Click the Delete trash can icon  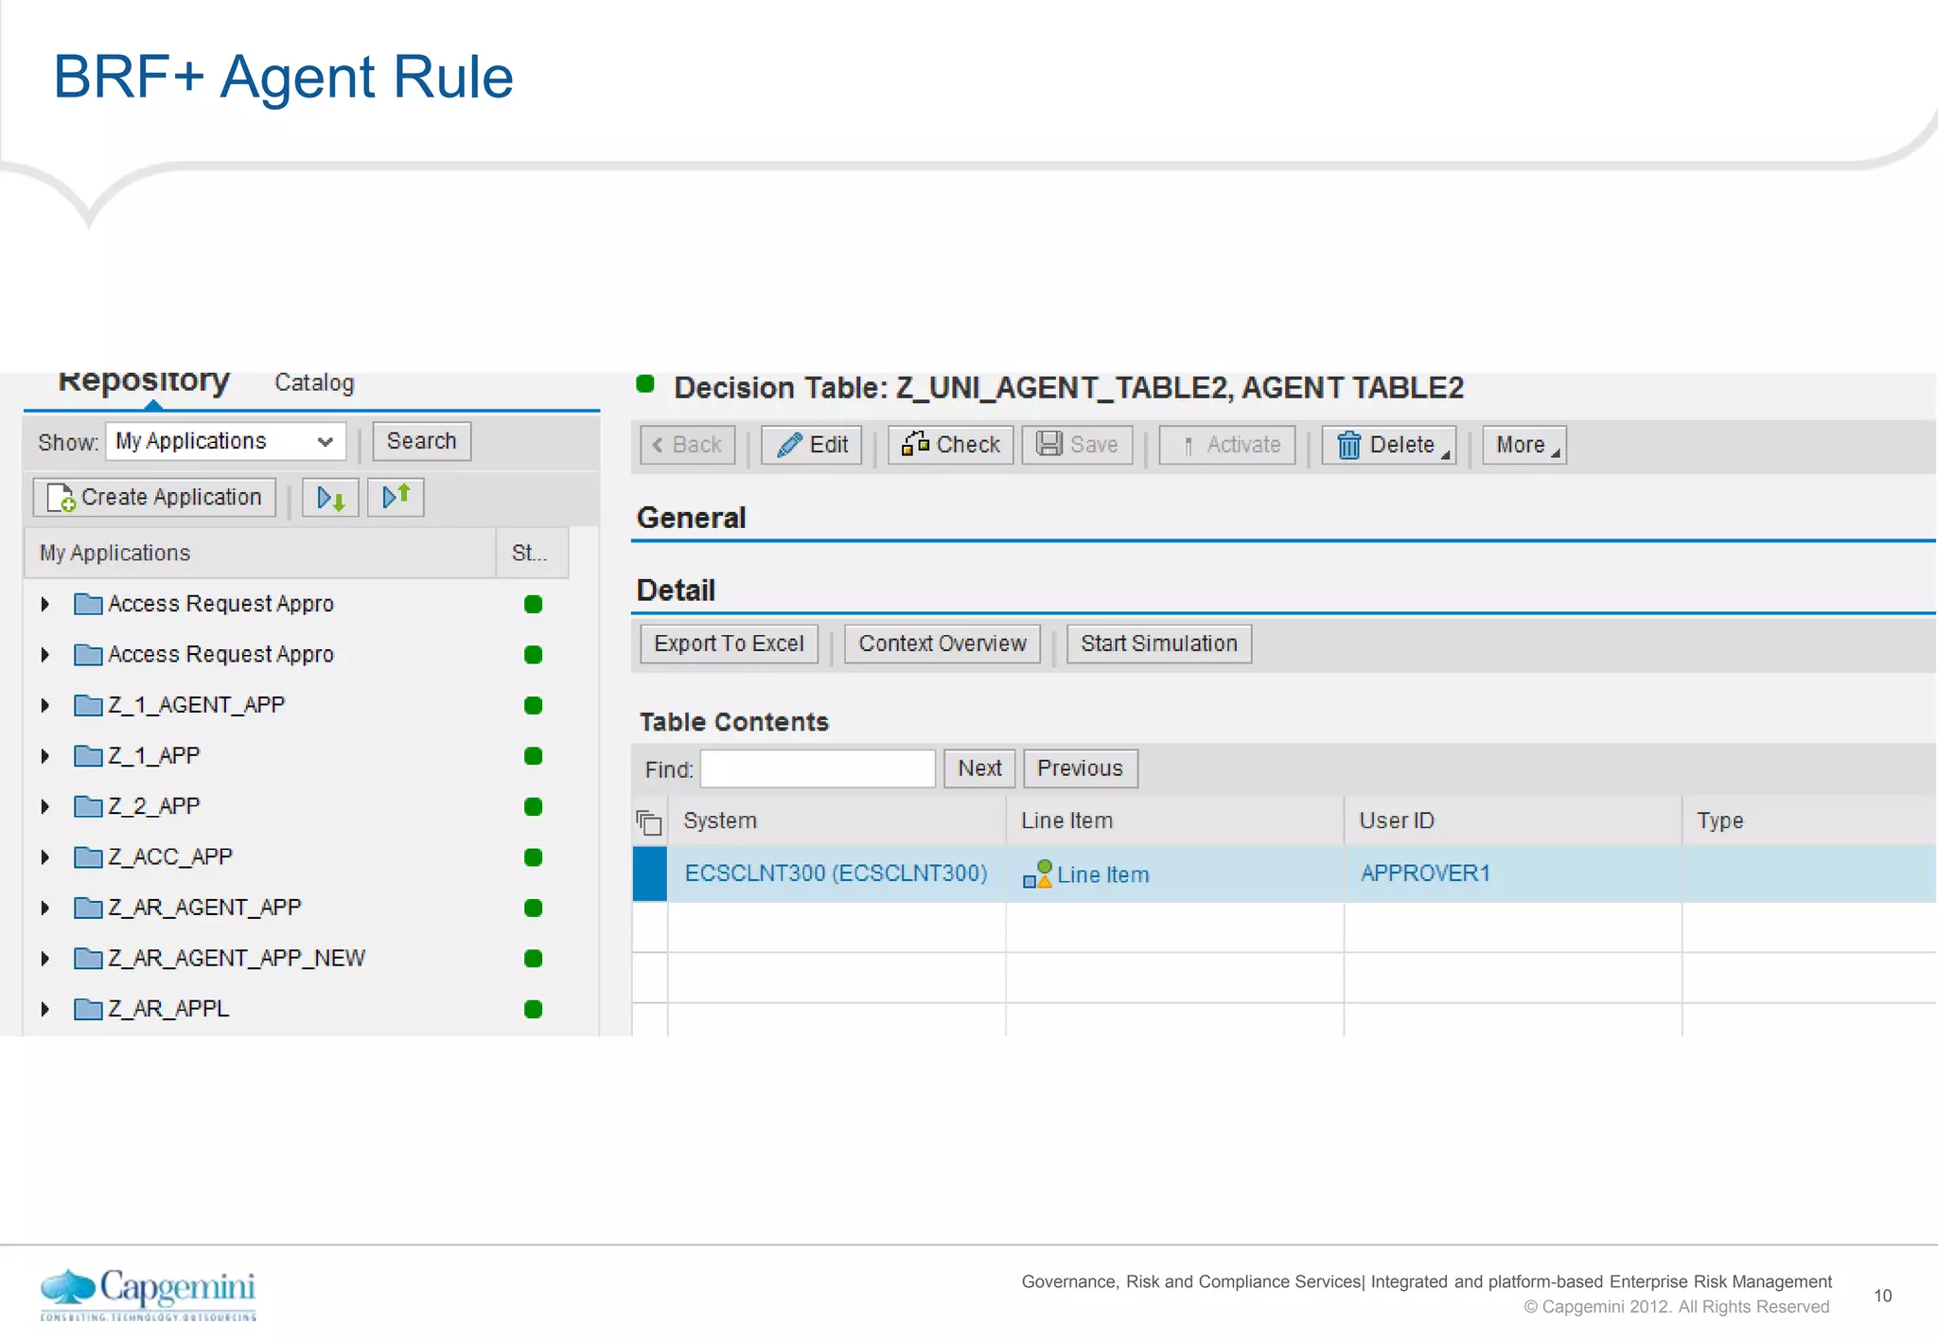coord(1348,445)
